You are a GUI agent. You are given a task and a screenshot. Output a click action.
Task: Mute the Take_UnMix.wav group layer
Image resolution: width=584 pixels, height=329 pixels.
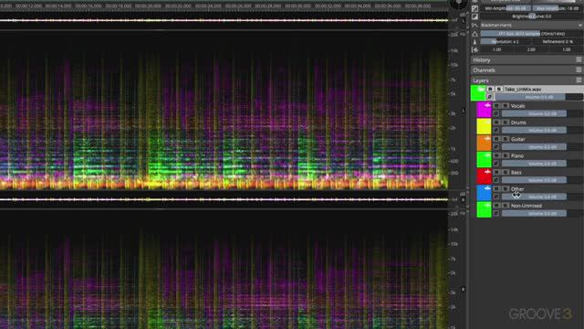(x=490, y=90)
